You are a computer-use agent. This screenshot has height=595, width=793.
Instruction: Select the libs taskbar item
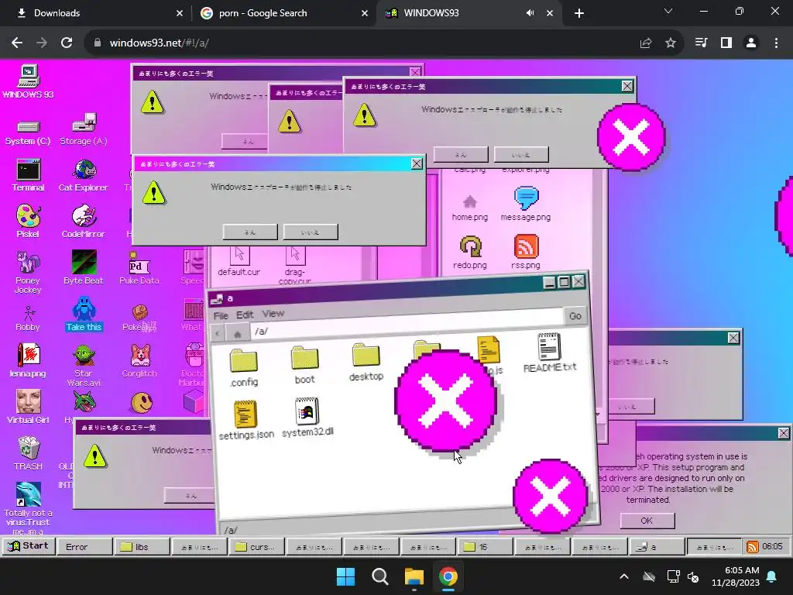[141, 547]
